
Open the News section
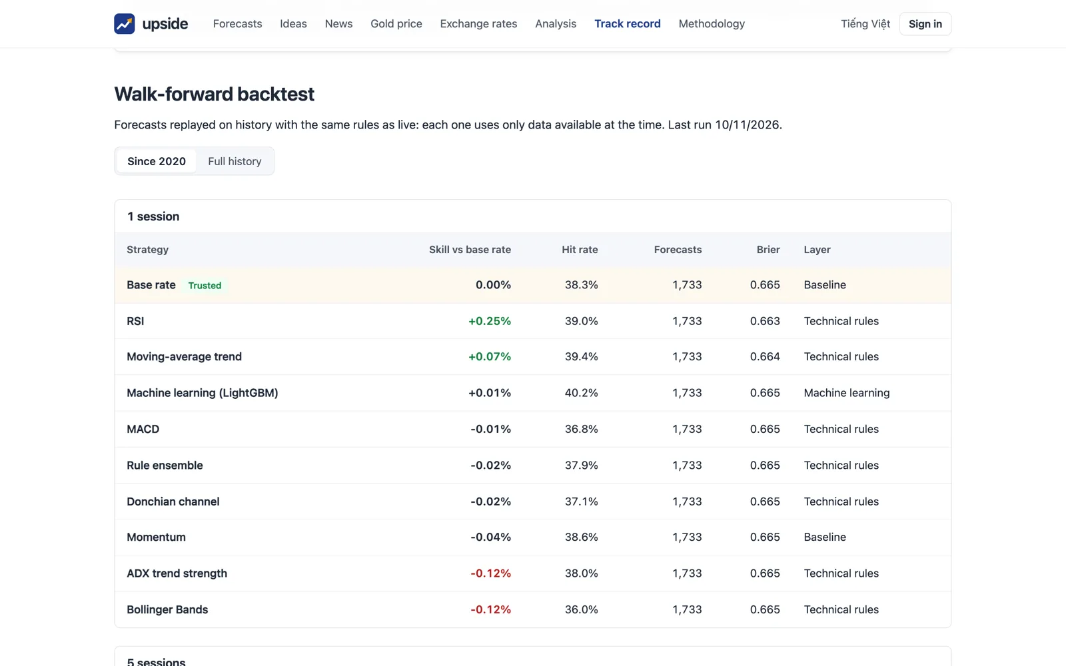coord(338,24)
